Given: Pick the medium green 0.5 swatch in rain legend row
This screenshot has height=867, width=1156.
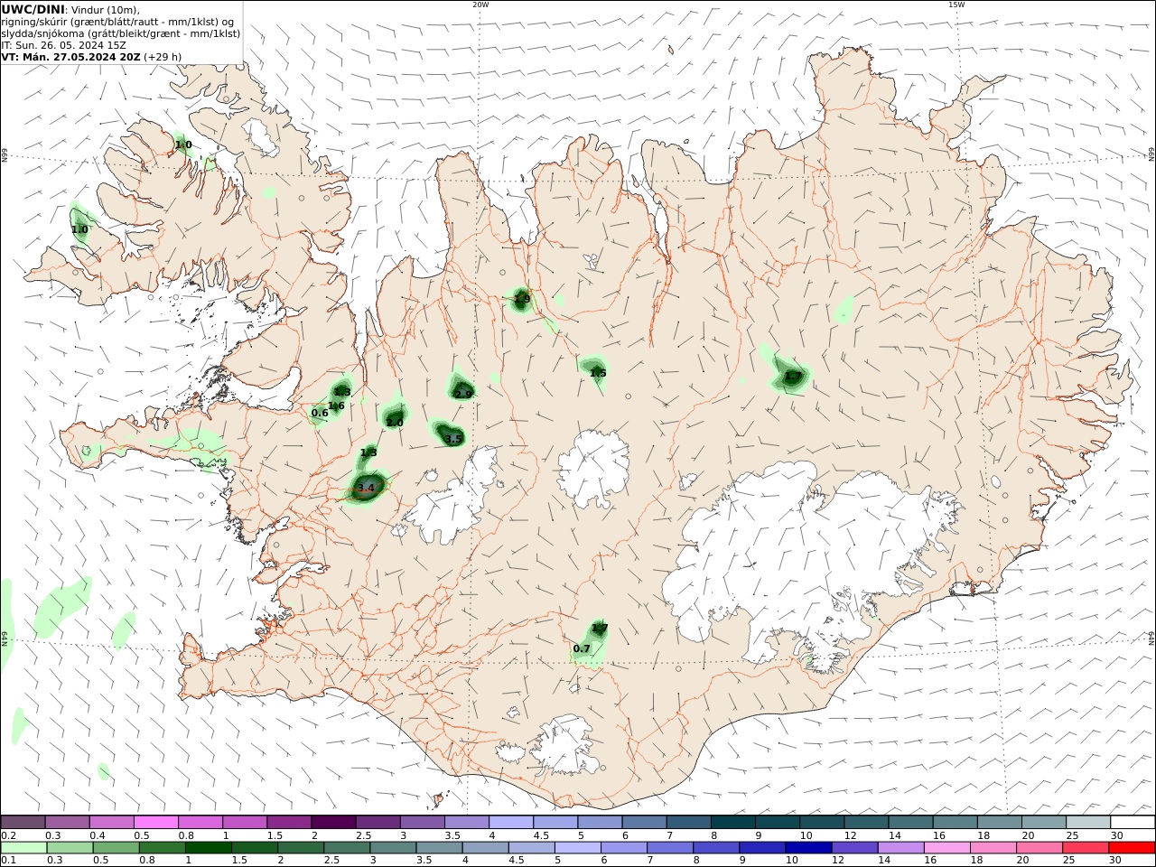Looking at the screenshot, I should point(116,847).
